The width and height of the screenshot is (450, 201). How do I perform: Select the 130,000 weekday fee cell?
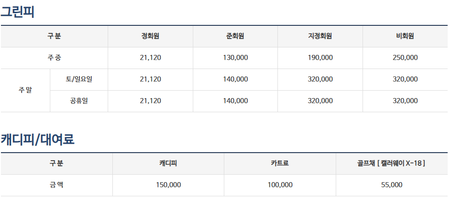coord(235,58)
